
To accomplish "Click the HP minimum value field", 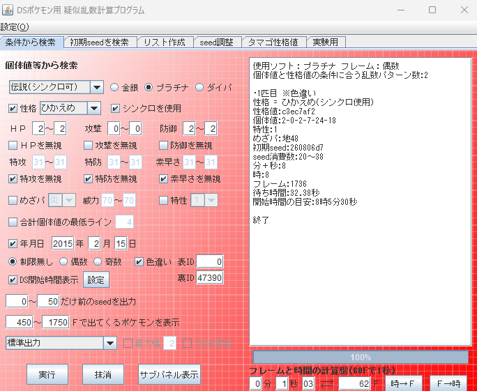I will pyautogui.click(x=38, y=129).
